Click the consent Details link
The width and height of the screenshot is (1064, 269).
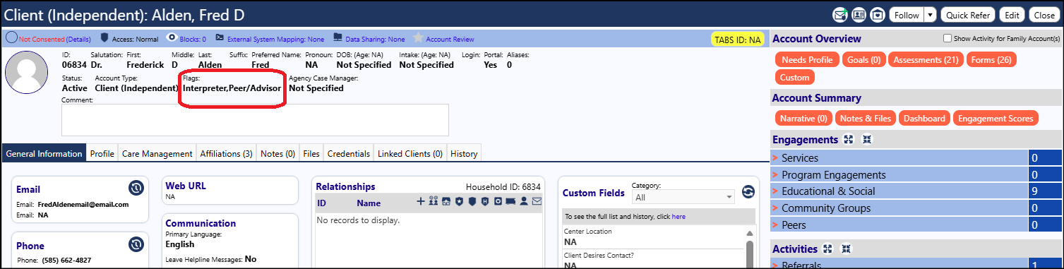[x=78, y=40]
